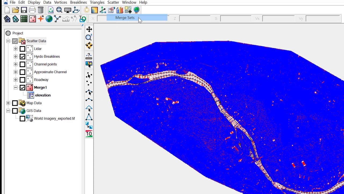Click the Refresh display icon
The width and height of the screenshot is (344, 194).
[51, 10]
